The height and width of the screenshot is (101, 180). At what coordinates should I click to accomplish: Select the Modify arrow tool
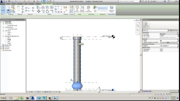click(x=3, y=9)
